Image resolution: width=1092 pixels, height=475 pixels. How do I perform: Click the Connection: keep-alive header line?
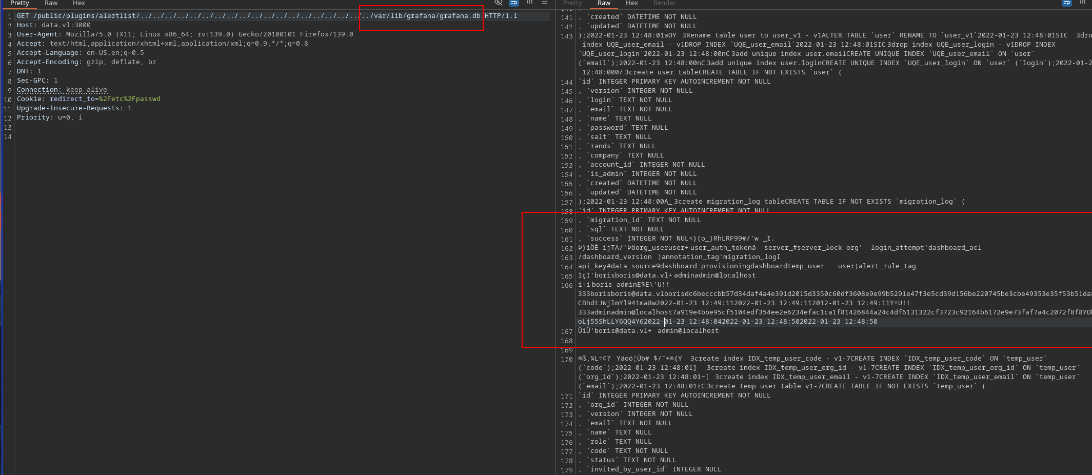coord(62,89)
